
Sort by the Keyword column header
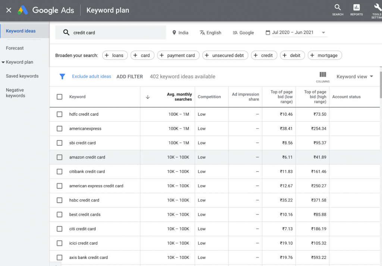click(x=78, y=96)
